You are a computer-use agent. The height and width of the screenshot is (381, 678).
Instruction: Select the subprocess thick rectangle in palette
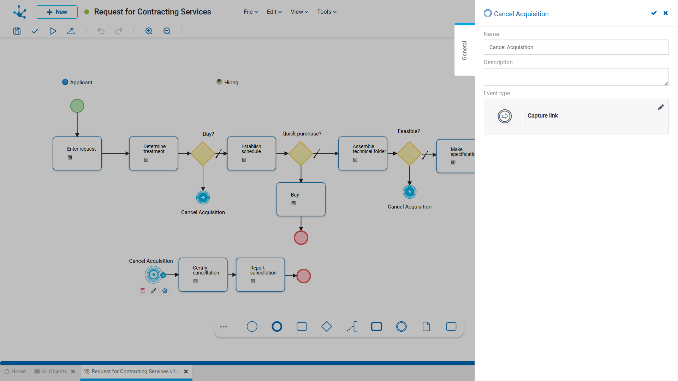coord(376,327)
